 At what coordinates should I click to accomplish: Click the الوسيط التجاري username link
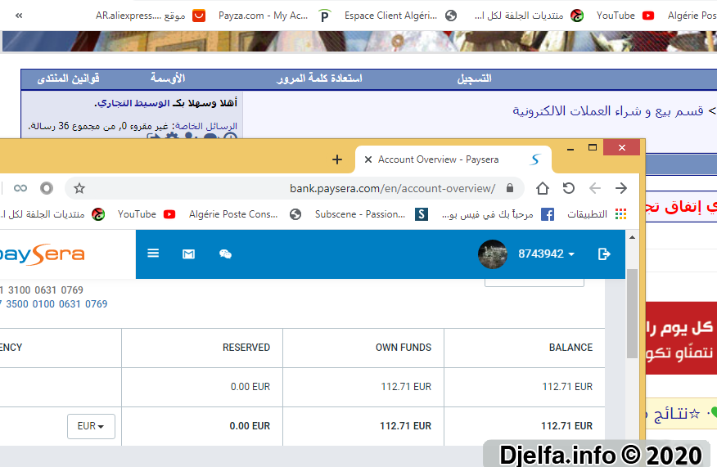click(x=133, y=103)
